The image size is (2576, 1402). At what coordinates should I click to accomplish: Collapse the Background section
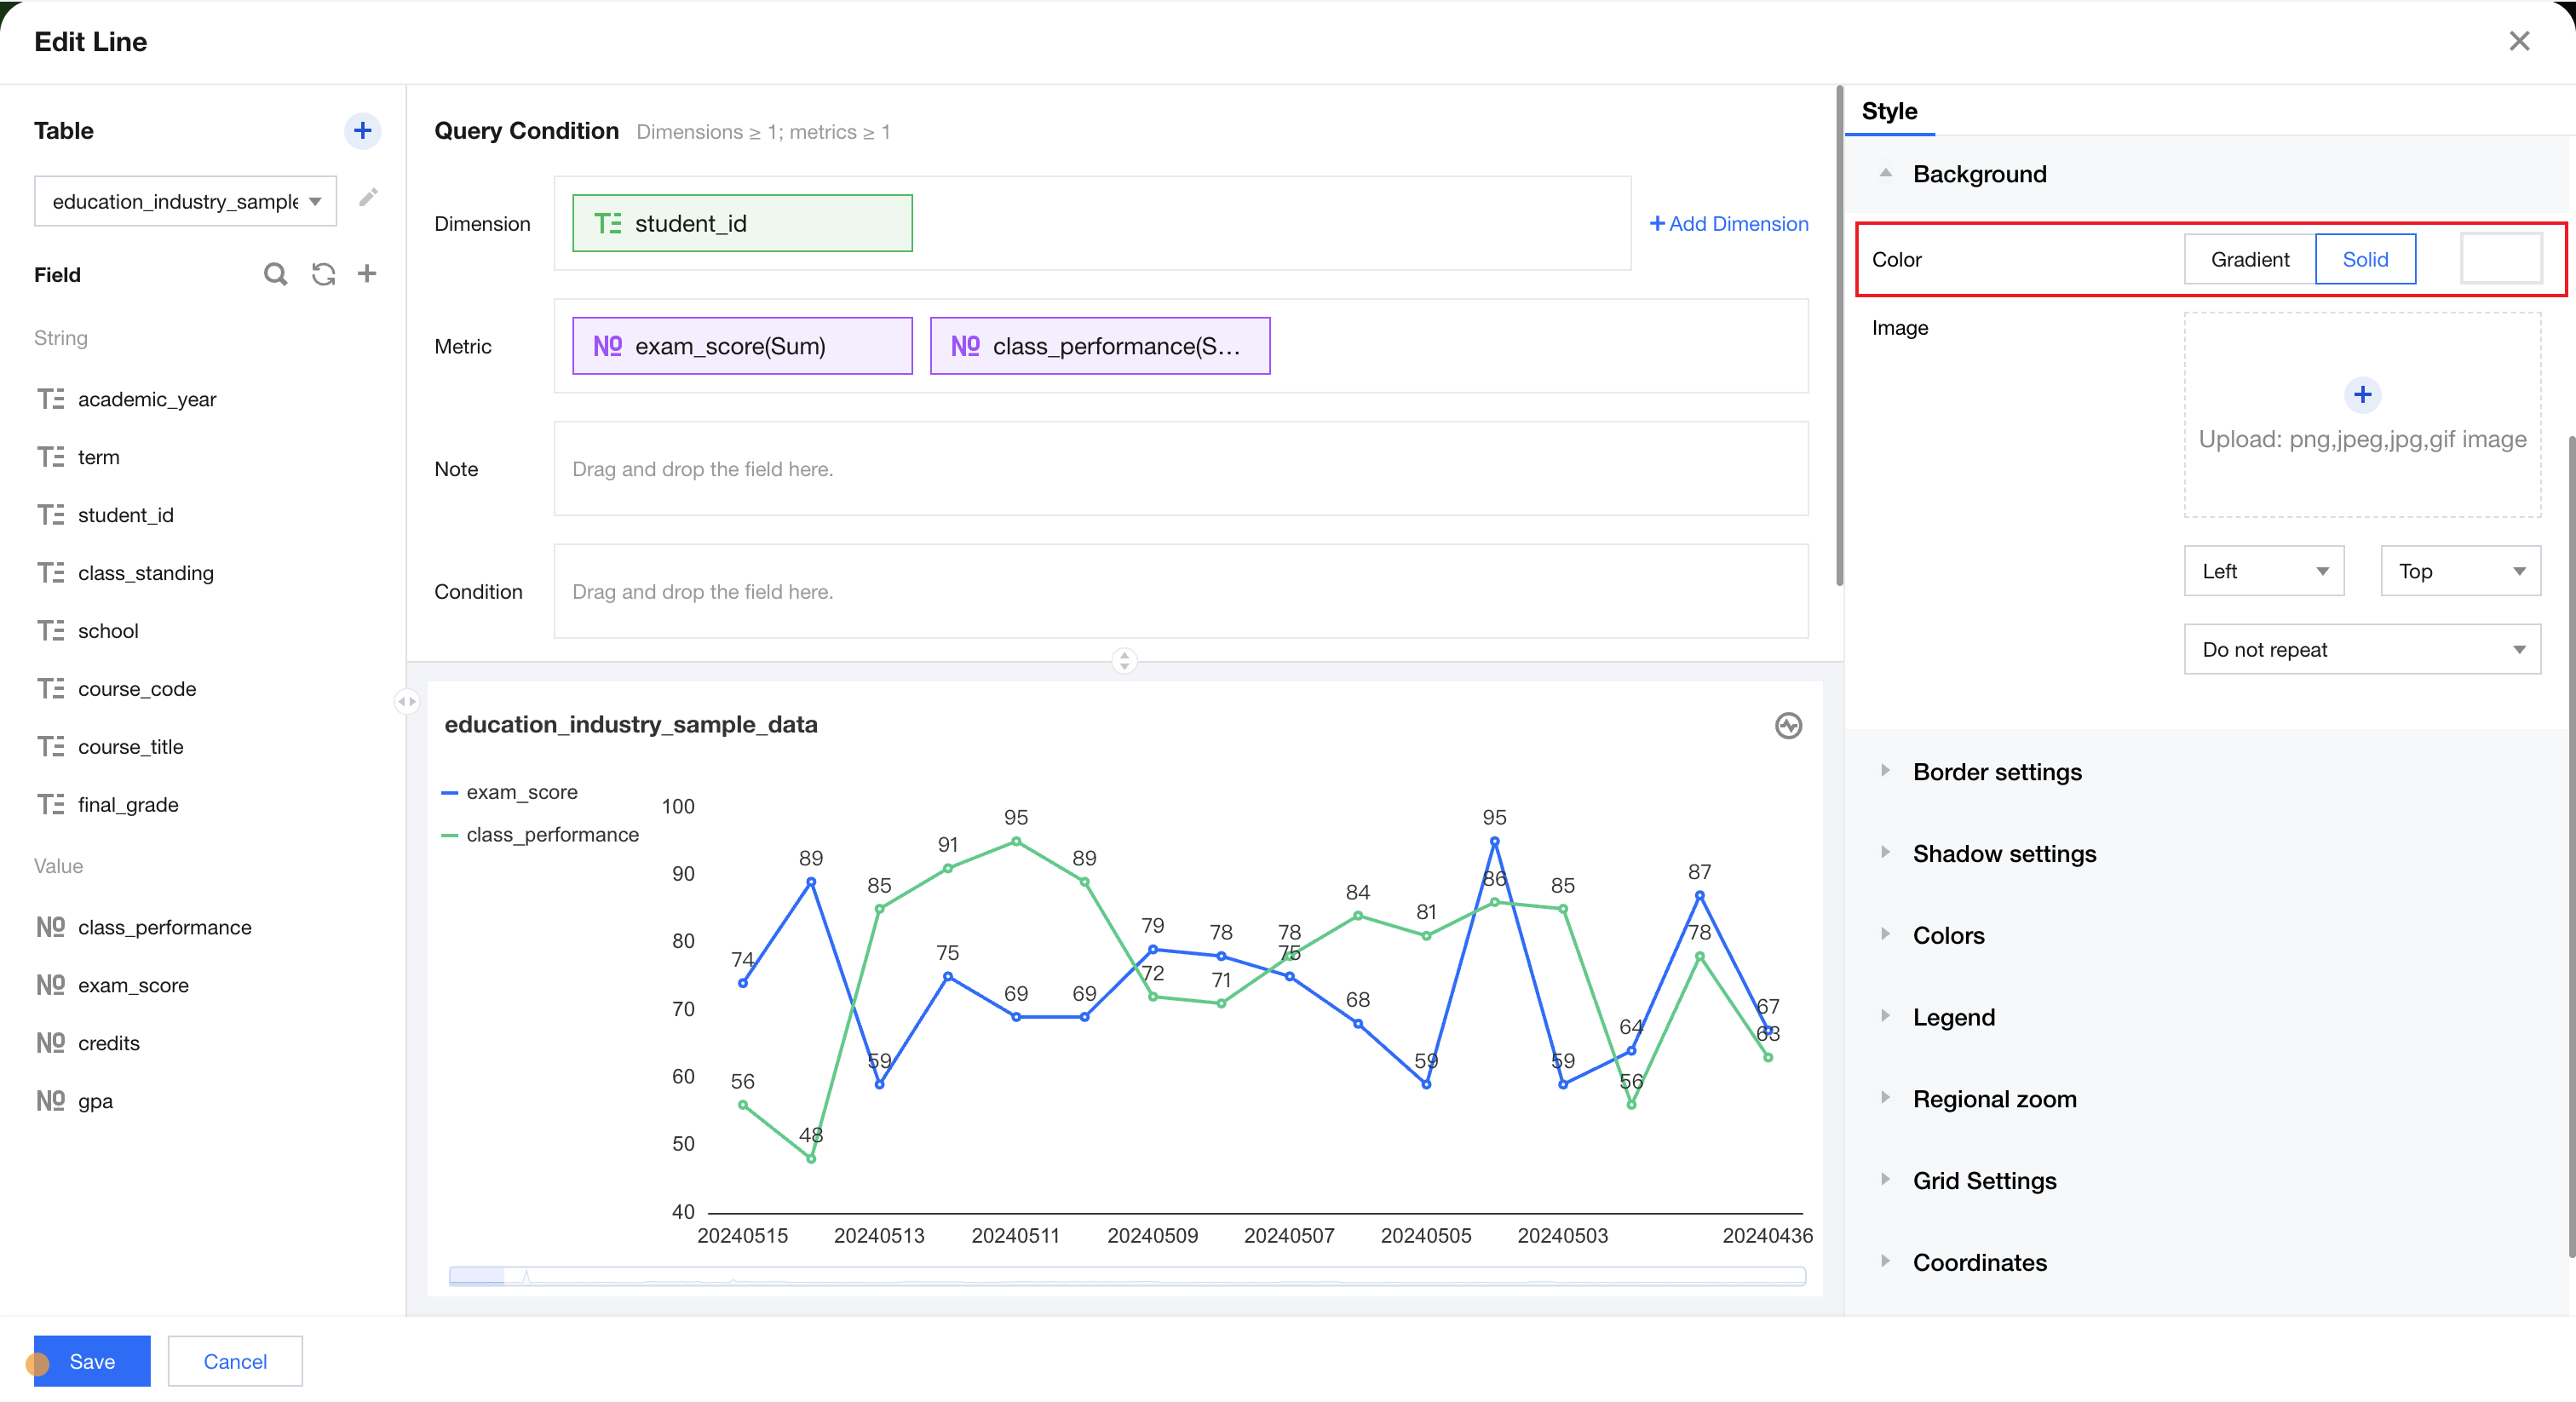(1885, 173)
